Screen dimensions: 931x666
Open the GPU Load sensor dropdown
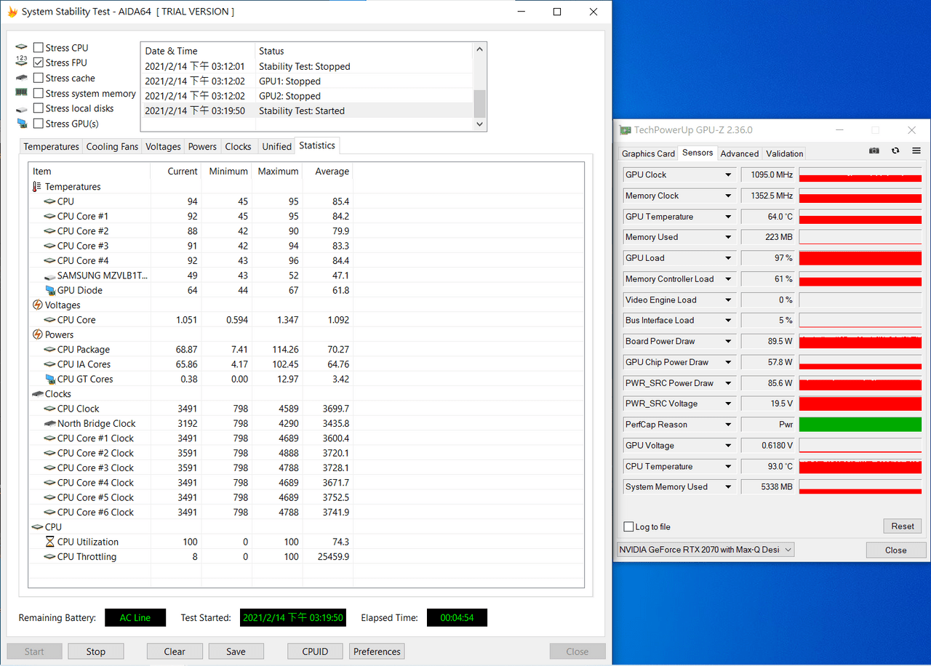pos(728,258)
